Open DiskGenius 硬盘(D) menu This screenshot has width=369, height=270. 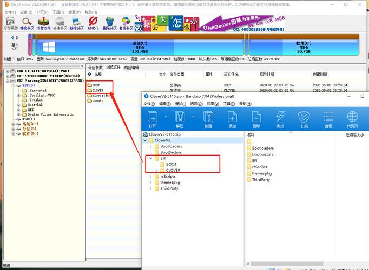(26, 12)
